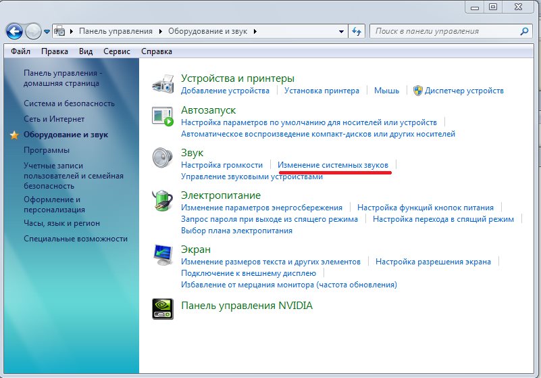Open Часы, язык и регион category

coord(61,223)
